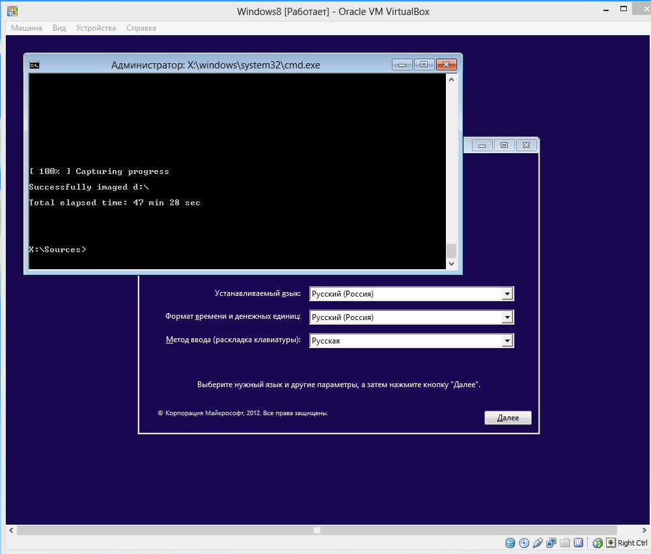Click the cmd.exe system menu icon
Image resolution: width=651 pixels, height=554 pixels.
tap(35, 65)
